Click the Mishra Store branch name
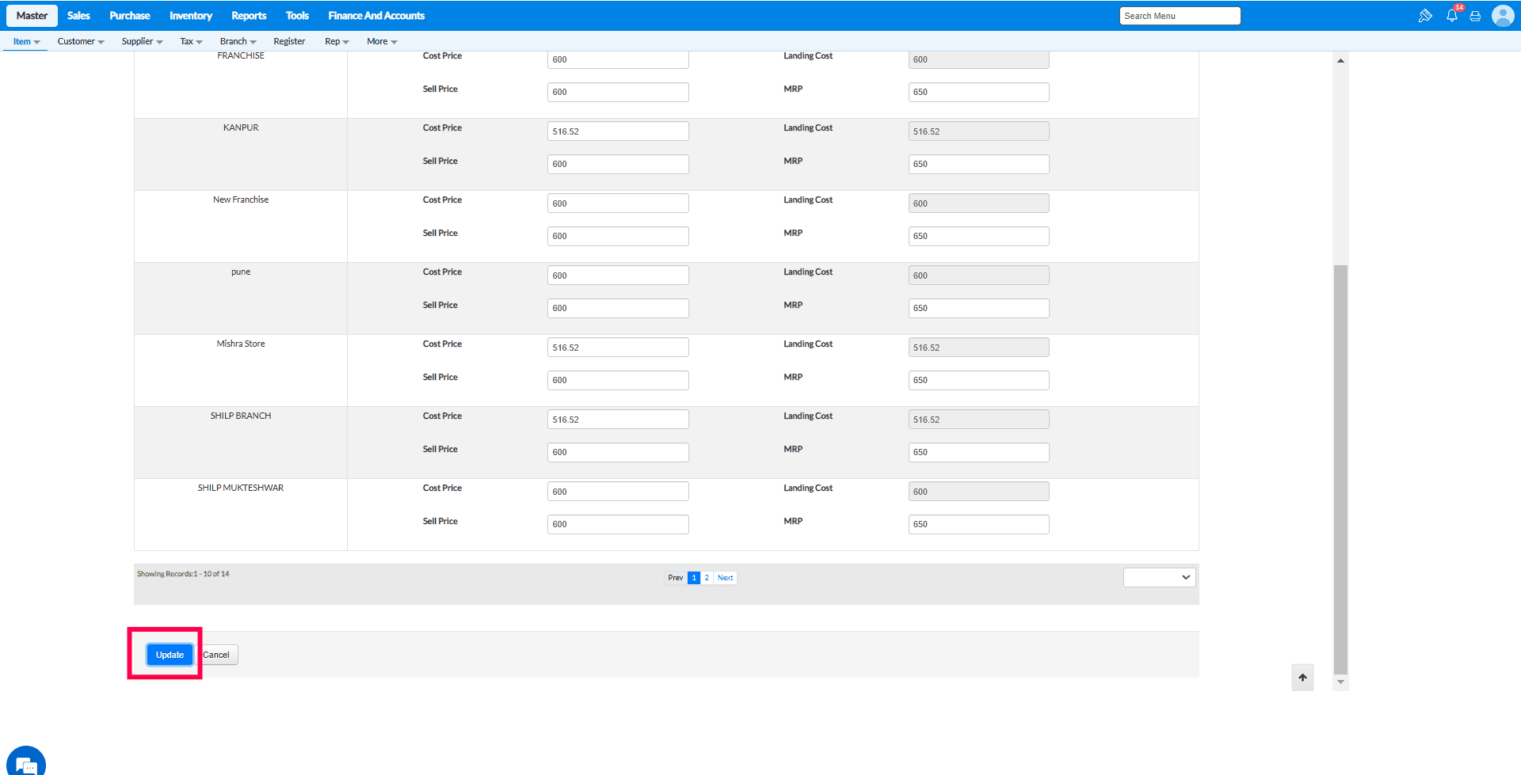Viewport: 1521px width, 775px height. (x=241, y=344)
